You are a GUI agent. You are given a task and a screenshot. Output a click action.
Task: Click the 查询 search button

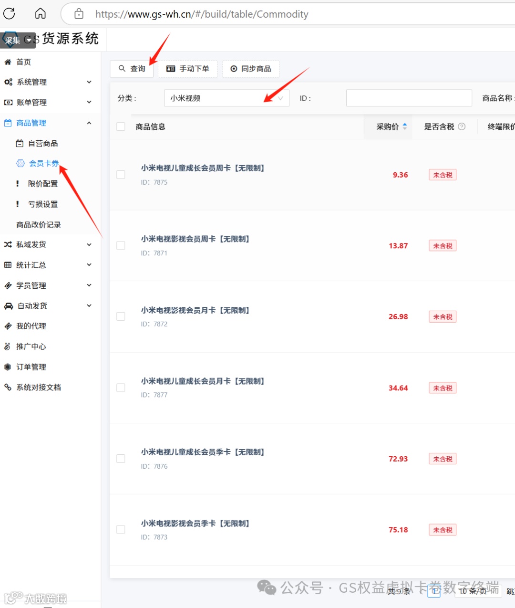tap(132, 69)
